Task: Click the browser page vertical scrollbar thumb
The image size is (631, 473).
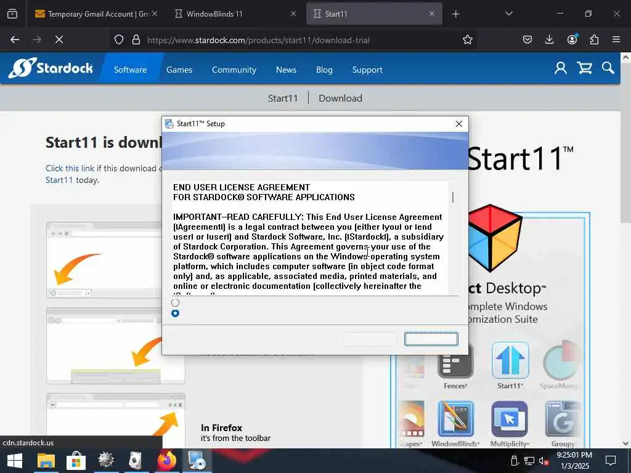Action: 625,143
